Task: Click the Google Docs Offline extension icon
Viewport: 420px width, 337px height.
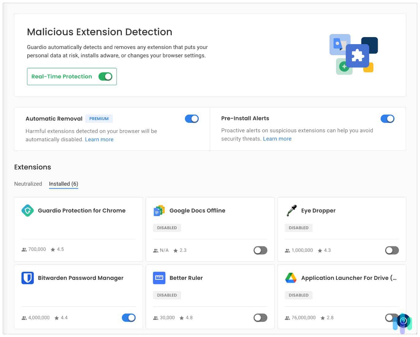Action: coord(159,210)
